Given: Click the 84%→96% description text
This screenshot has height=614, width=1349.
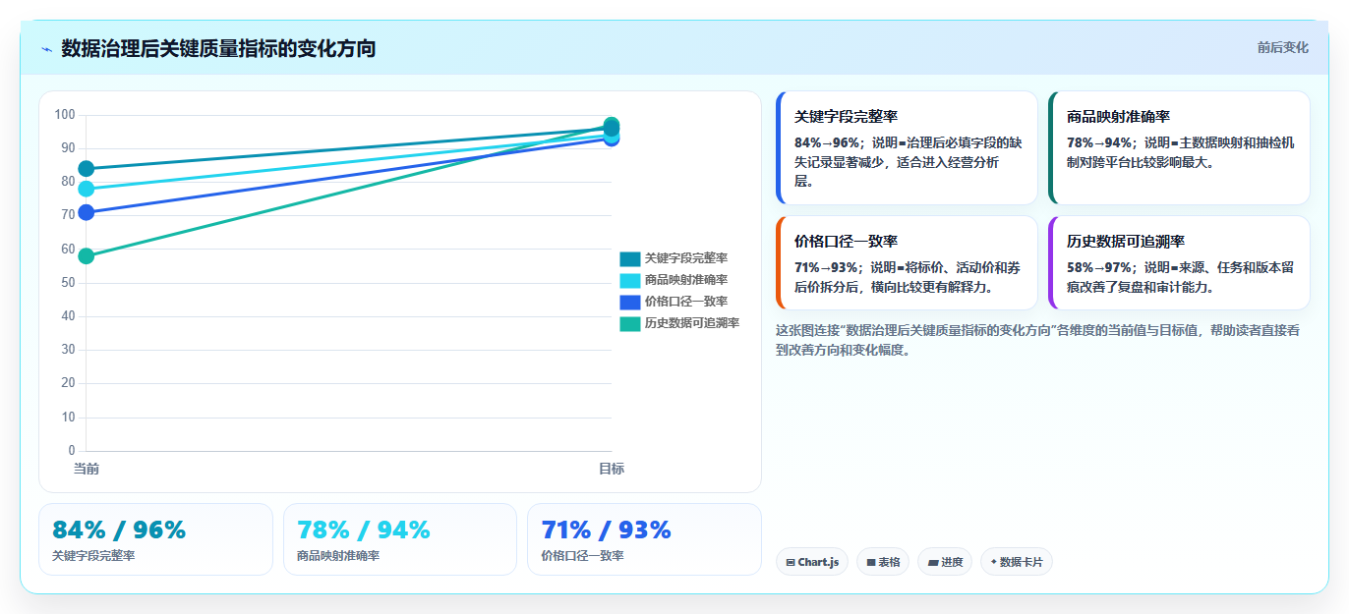Looking at the screenshot, I should click(x=909, y=162).
